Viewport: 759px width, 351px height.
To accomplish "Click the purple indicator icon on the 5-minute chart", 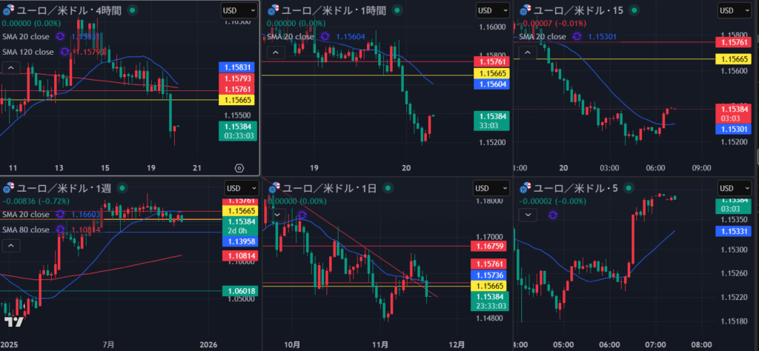I will (553, 215).
